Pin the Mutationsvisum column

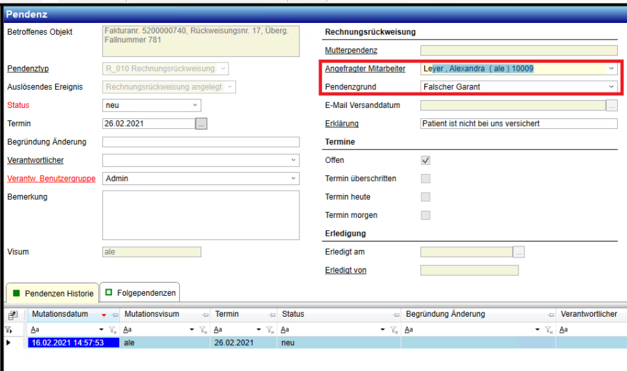206,315
